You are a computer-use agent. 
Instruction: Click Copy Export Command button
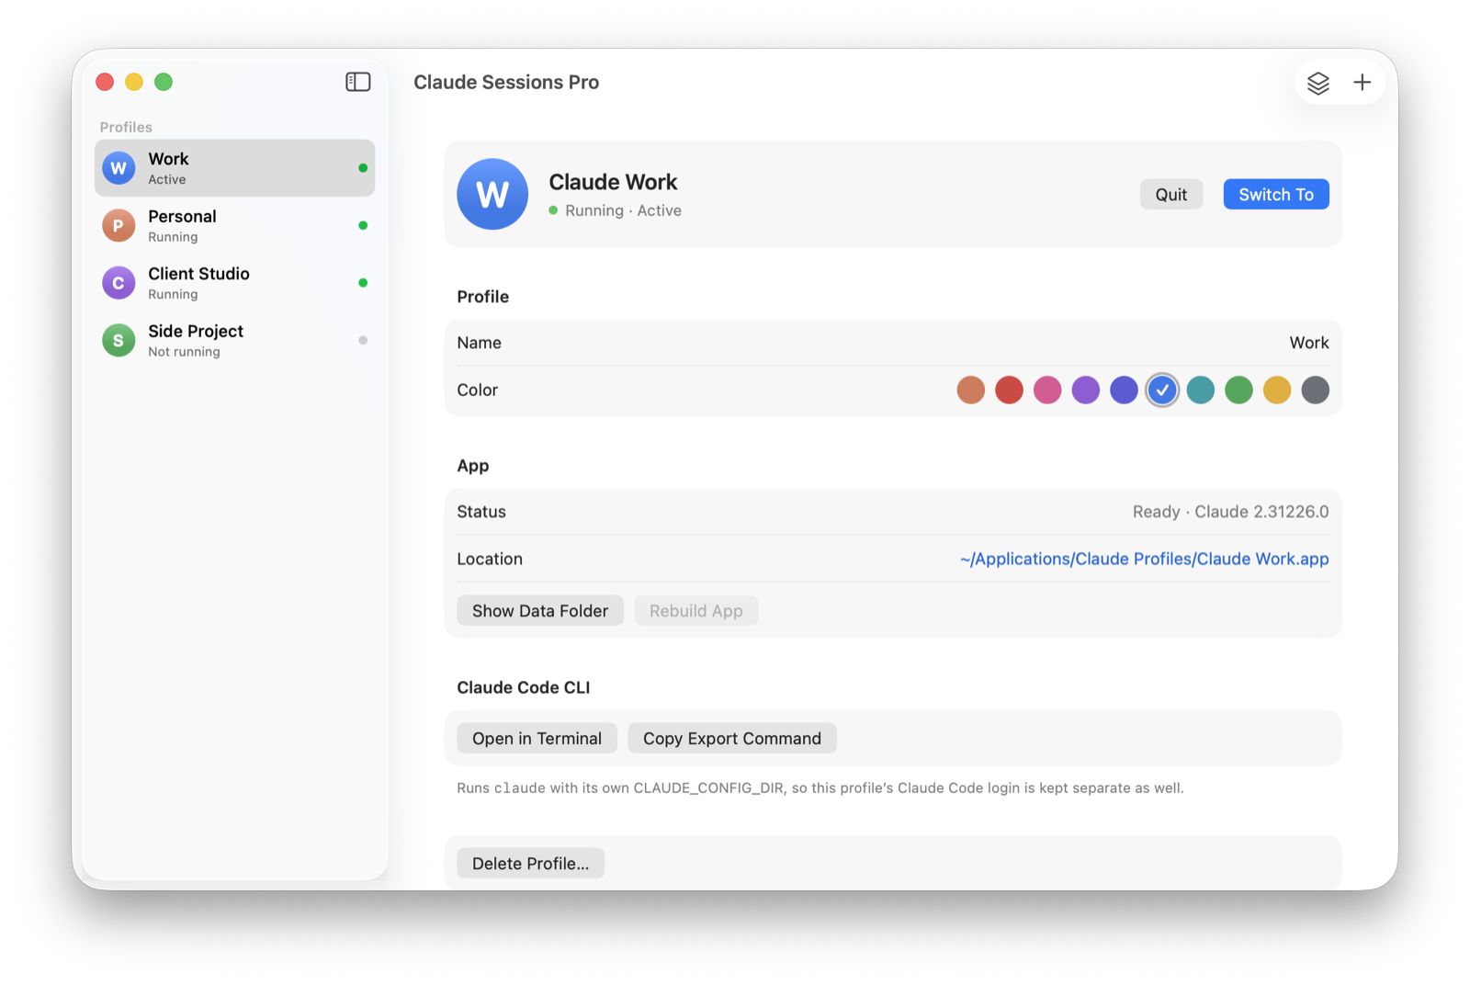coord(732,738)
